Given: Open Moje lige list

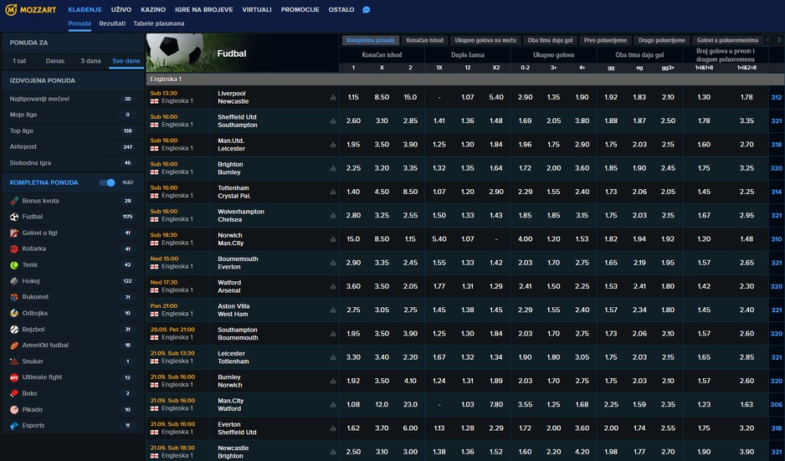Looking at the screenshot, I should coord(73,115).
